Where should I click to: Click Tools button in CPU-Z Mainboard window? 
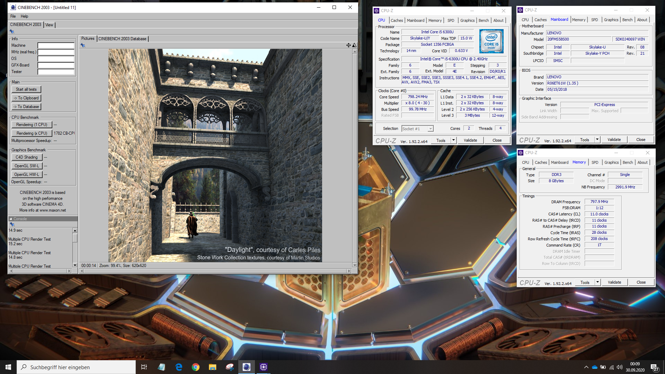(x=585, y=140)
